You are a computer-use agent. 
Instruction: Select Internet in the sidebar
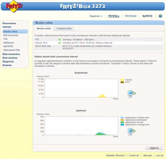pyautogui.click(x=7, y=27)
